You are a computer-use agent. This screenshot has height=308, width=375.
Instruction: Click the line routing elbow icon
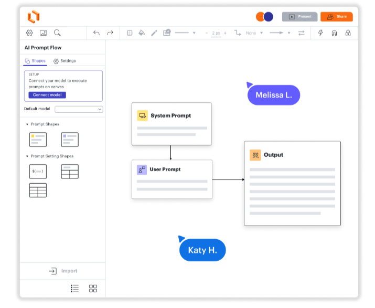point(238,33)
